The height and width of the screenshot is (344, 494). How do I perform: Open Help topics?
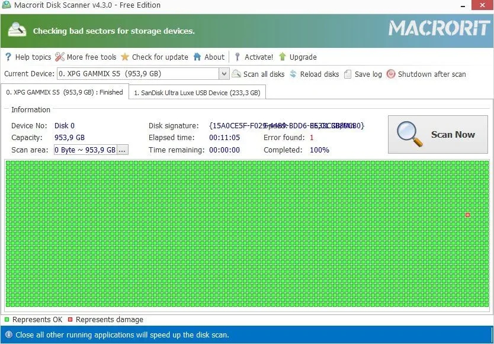(33, 57)
